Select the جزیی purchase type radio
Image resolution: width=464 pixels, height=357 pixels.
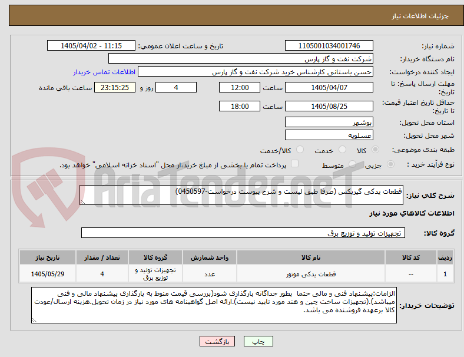[x=390, y=164]
